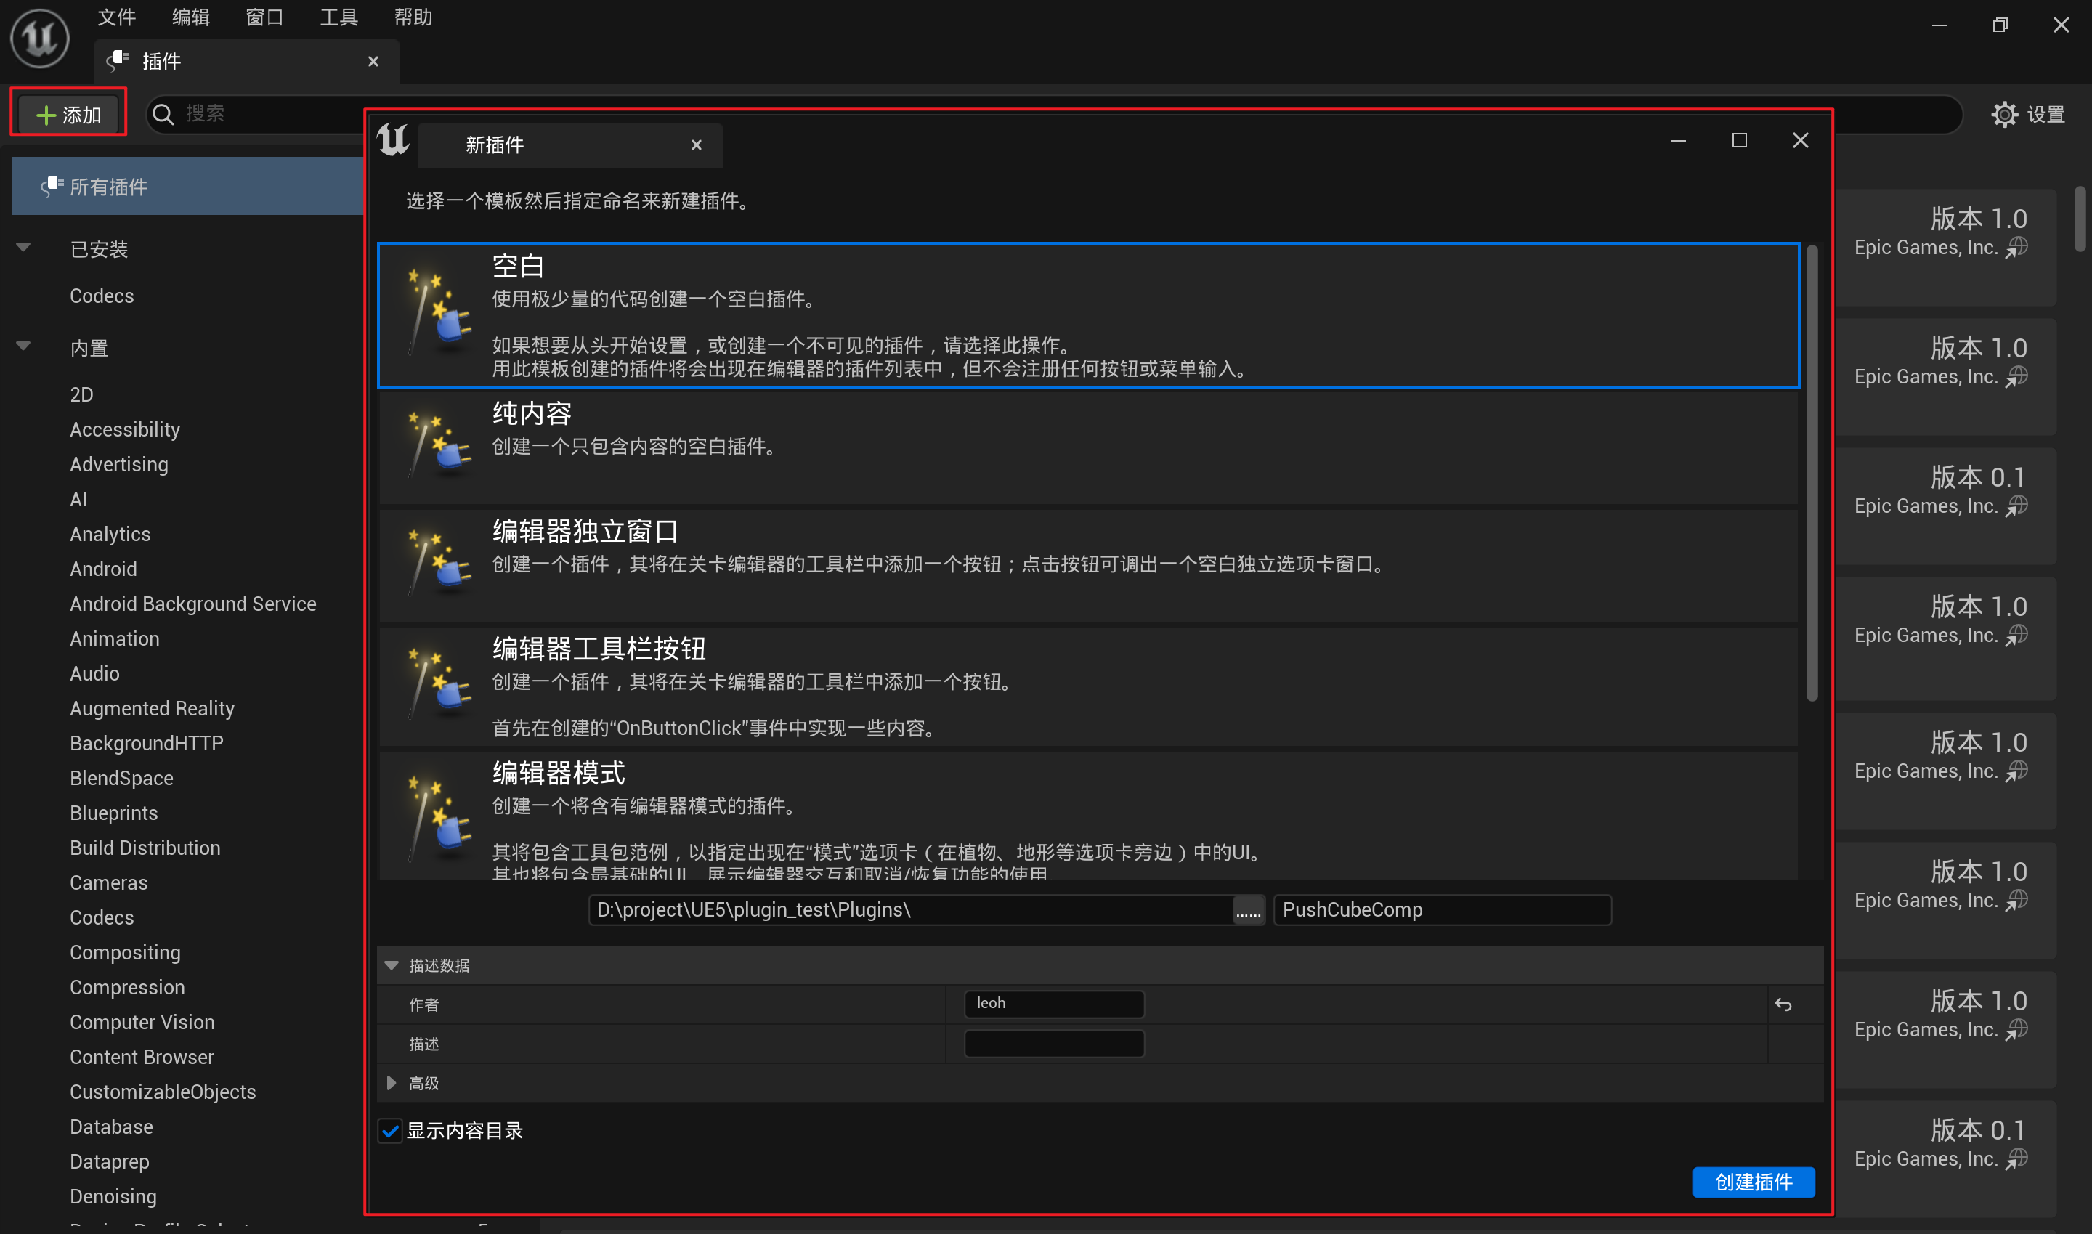Viewport: 2092px width, 1234px height.
Task: Collapse the 内置 category
Action: [x=23, y=346]
